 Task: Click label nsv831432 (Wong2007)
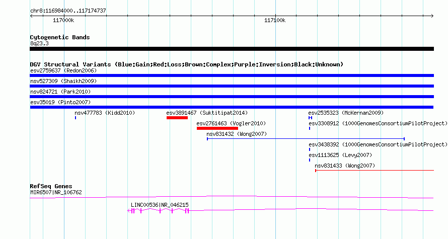(x=237, y=134)
